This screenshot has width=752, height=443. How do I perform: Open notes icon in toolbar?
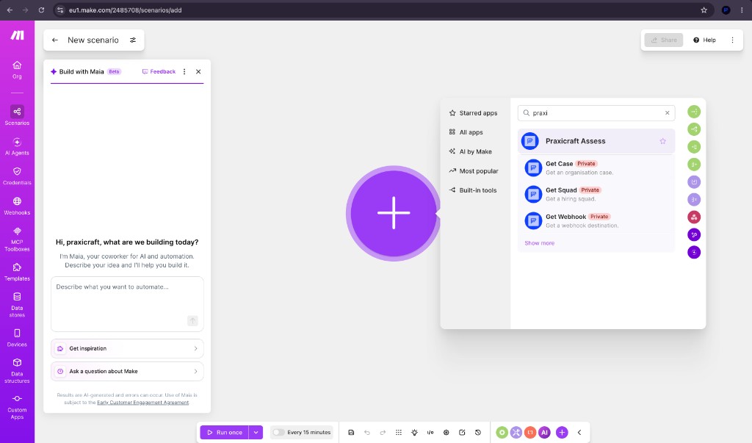(x=462, y=433)
